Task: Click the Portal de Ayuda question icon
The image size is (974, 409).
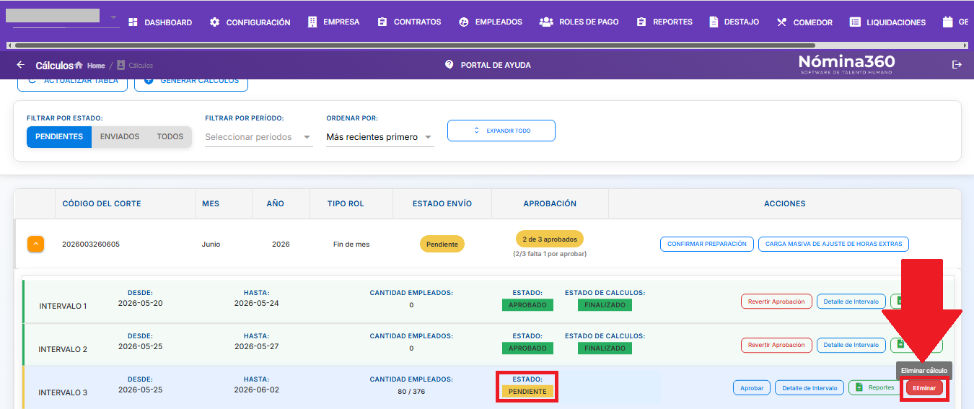Action: (x=449, y=65)
